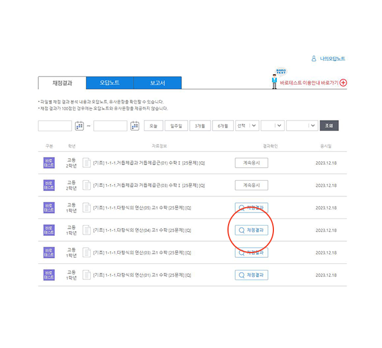Image resolution: width=382 pixels, height=348 pixels.
Task: Click the 바로테스트 badge in 다항식의 연산(01) row
Action: coord(49,275)
